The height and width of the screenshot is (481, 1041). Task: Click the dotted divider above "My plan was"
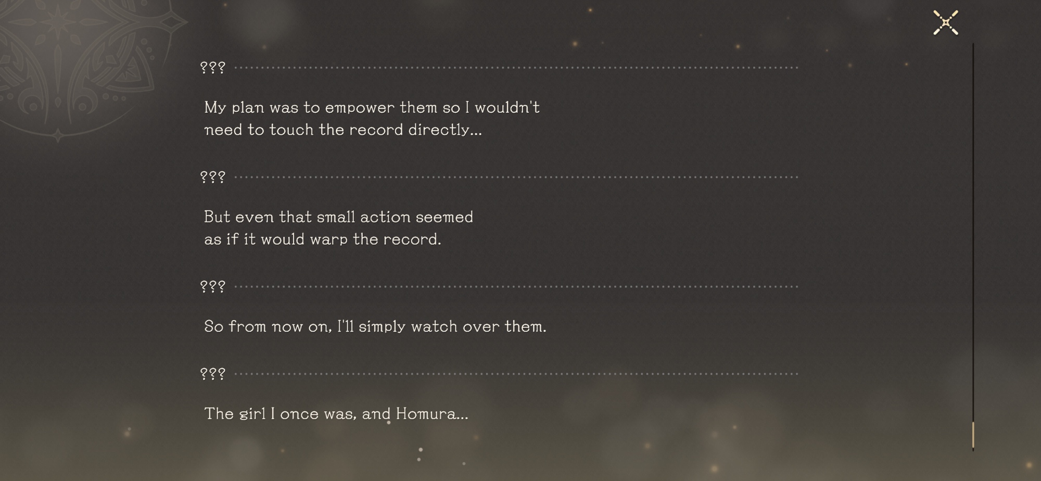click(x=515, y=68)
